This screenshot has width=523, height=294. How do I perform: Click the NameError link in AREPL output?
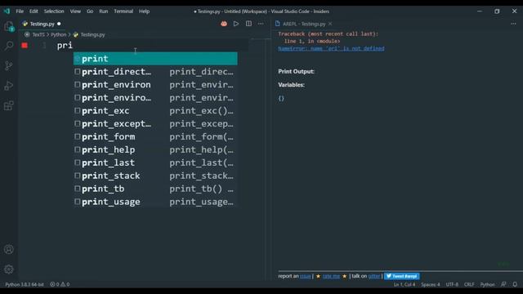(331, 49)
